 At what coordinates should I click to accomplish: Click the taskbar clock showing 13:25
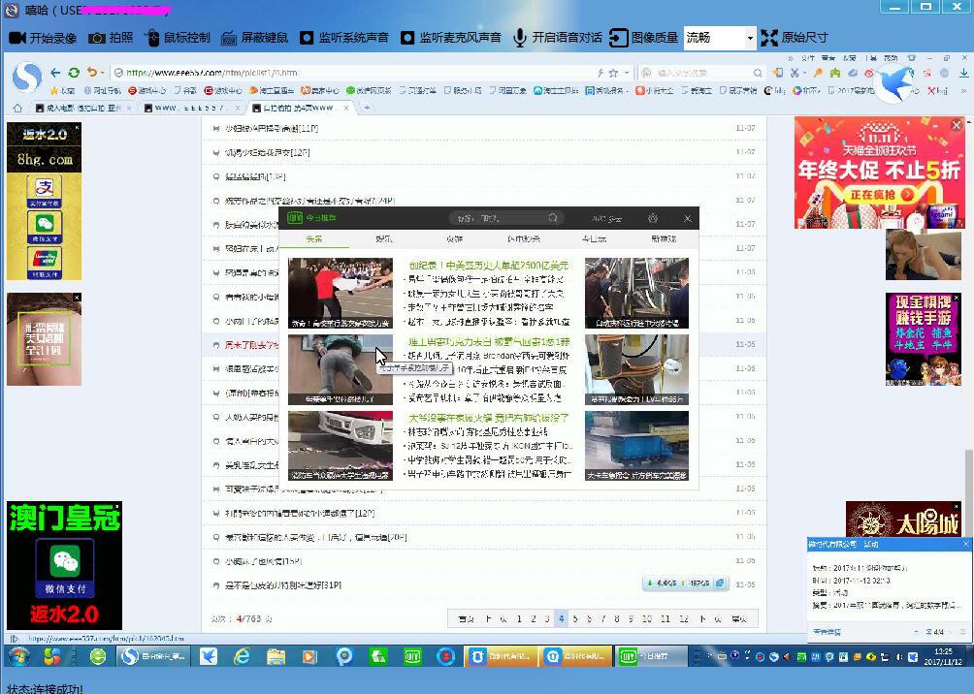click(943, 656)
